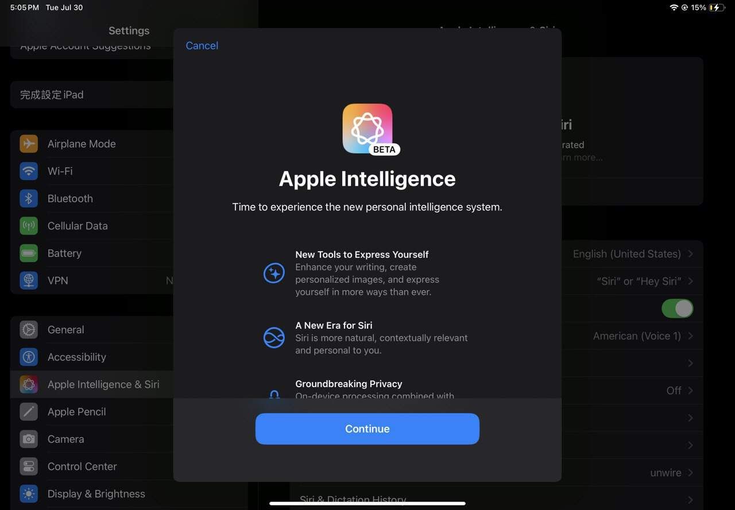Tap the "A New Era for Siri" heading
Screen dimensions: 735x510
click(334, 325)
